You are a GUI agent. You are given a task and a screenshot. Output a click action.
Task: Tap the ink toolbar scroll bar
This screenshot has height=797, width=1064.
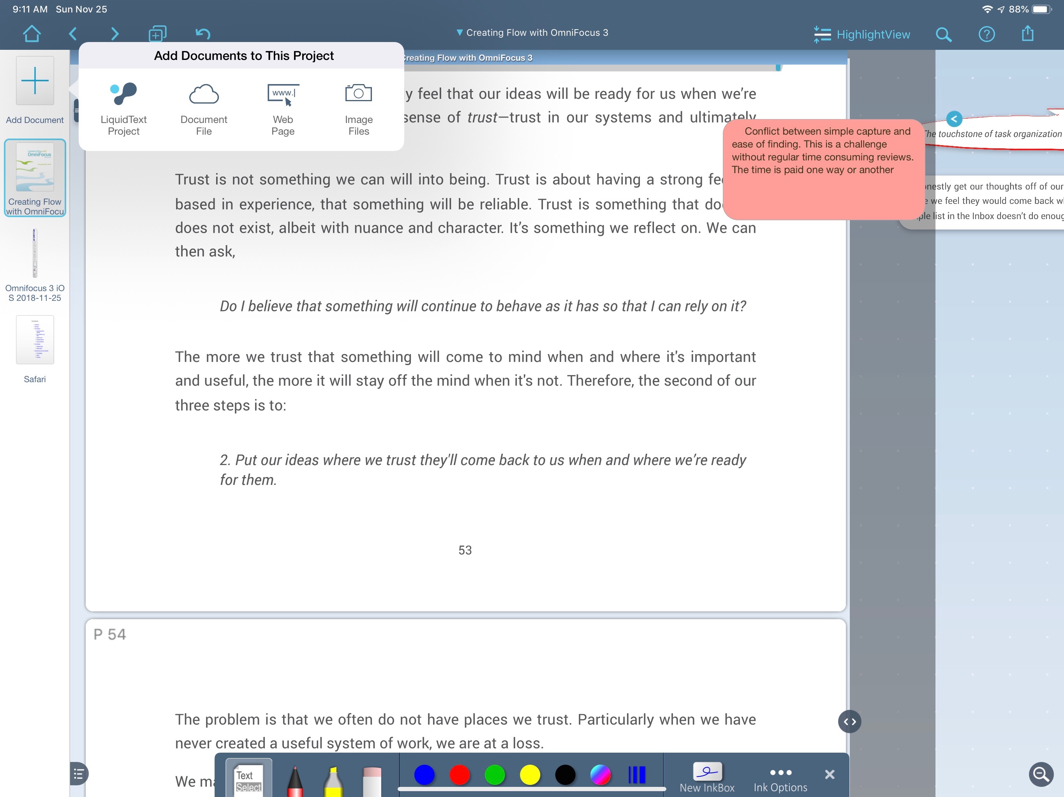tap(532, 789)
